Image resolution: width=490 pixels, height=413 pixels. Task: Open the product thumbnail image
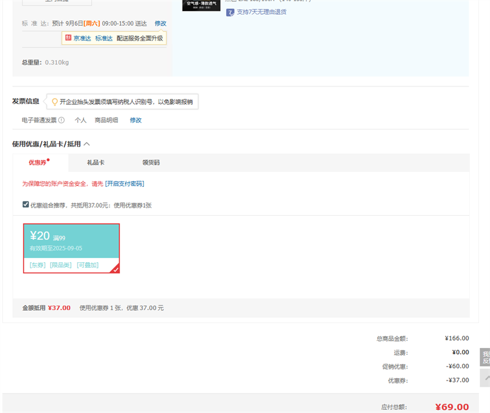201,5
